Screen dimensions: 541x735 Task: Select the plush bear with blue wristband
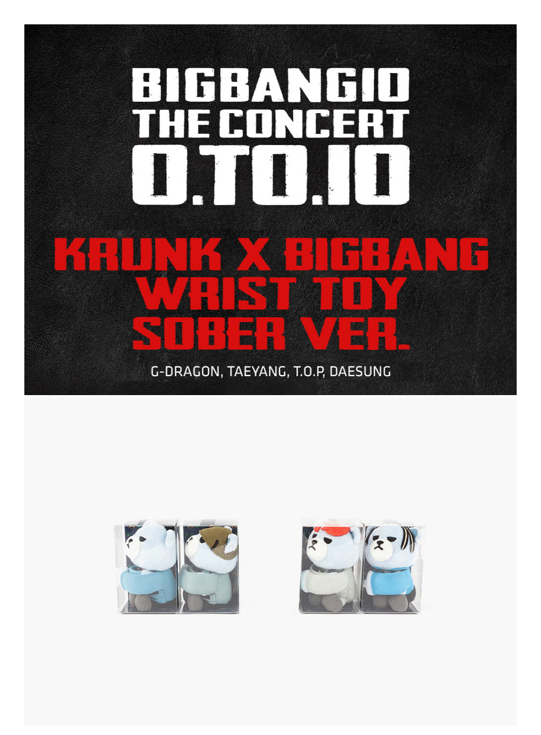pyautogui.click(x=147, y=567)
